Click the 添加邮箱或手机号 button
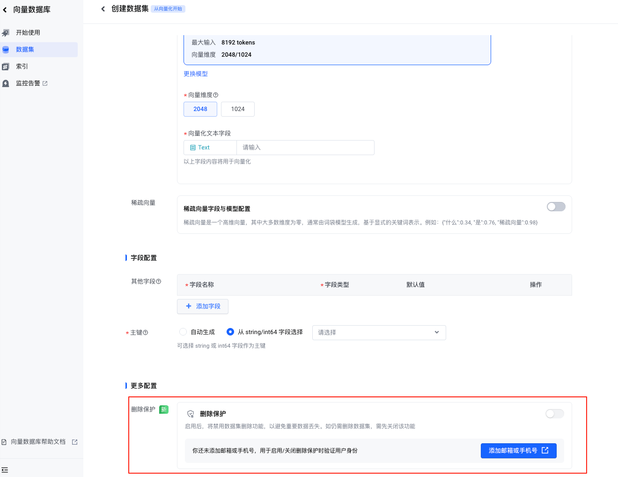 [518, 451]
